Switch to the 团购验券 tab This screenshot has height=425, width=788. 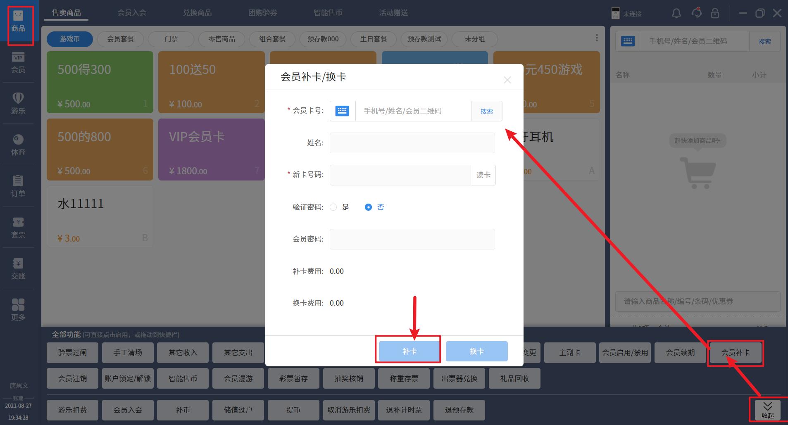(263, 13)
